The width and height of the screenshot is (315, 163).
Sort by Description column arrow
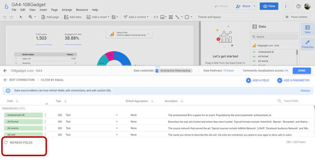tap(181, 101)
